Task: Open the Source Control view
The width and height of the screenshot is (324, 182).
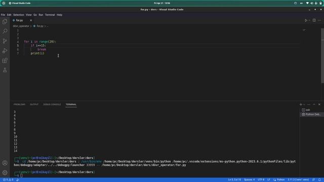Action: [x=5, y=41]
